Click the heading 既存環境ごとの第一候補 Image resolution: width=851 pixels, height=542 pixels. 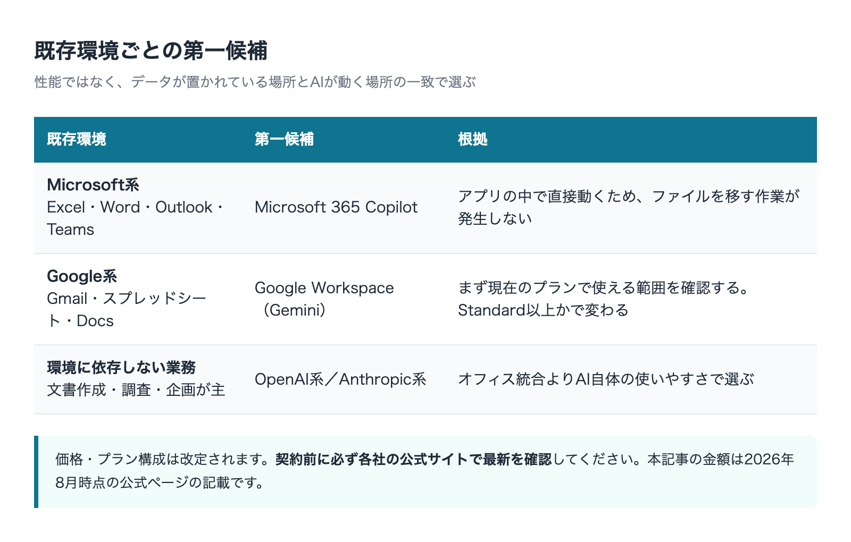pyautogui.click(x=151, y=51)
